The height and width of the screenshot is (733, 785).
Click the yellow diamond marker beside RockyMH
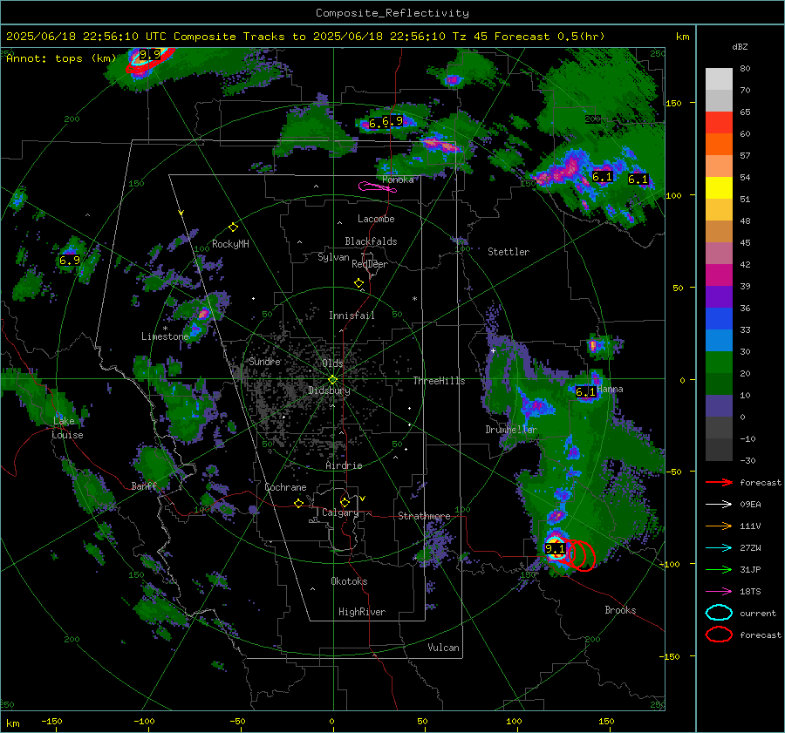(x=233, y=227)
